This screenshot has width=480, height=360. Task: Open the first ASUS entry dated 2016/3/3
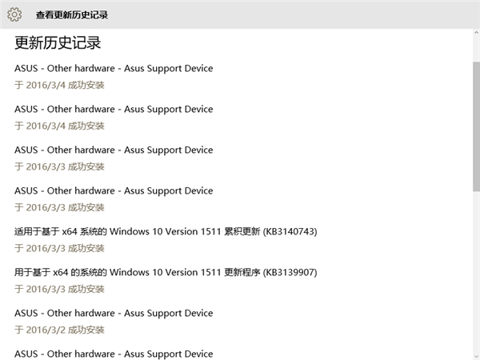point(114,150)
